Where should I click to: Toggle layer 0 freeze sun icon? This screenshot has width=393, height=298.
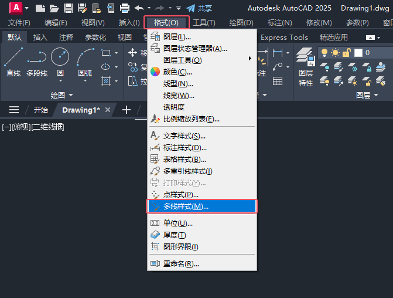335,53
